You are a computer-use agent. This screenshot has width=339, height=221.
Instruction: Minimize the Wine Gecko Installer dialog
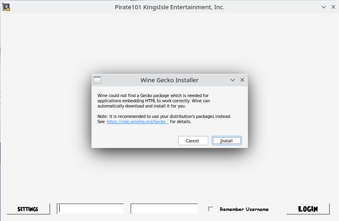[x=233, y=80]
